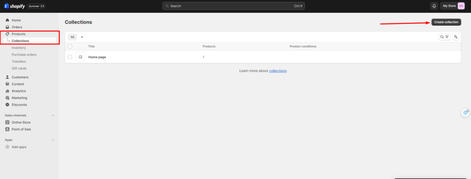Image resolution: width=471 pixels, height=179 pixels.
Task: Check the Home page row checkbox
Action: tap(70, 57)
